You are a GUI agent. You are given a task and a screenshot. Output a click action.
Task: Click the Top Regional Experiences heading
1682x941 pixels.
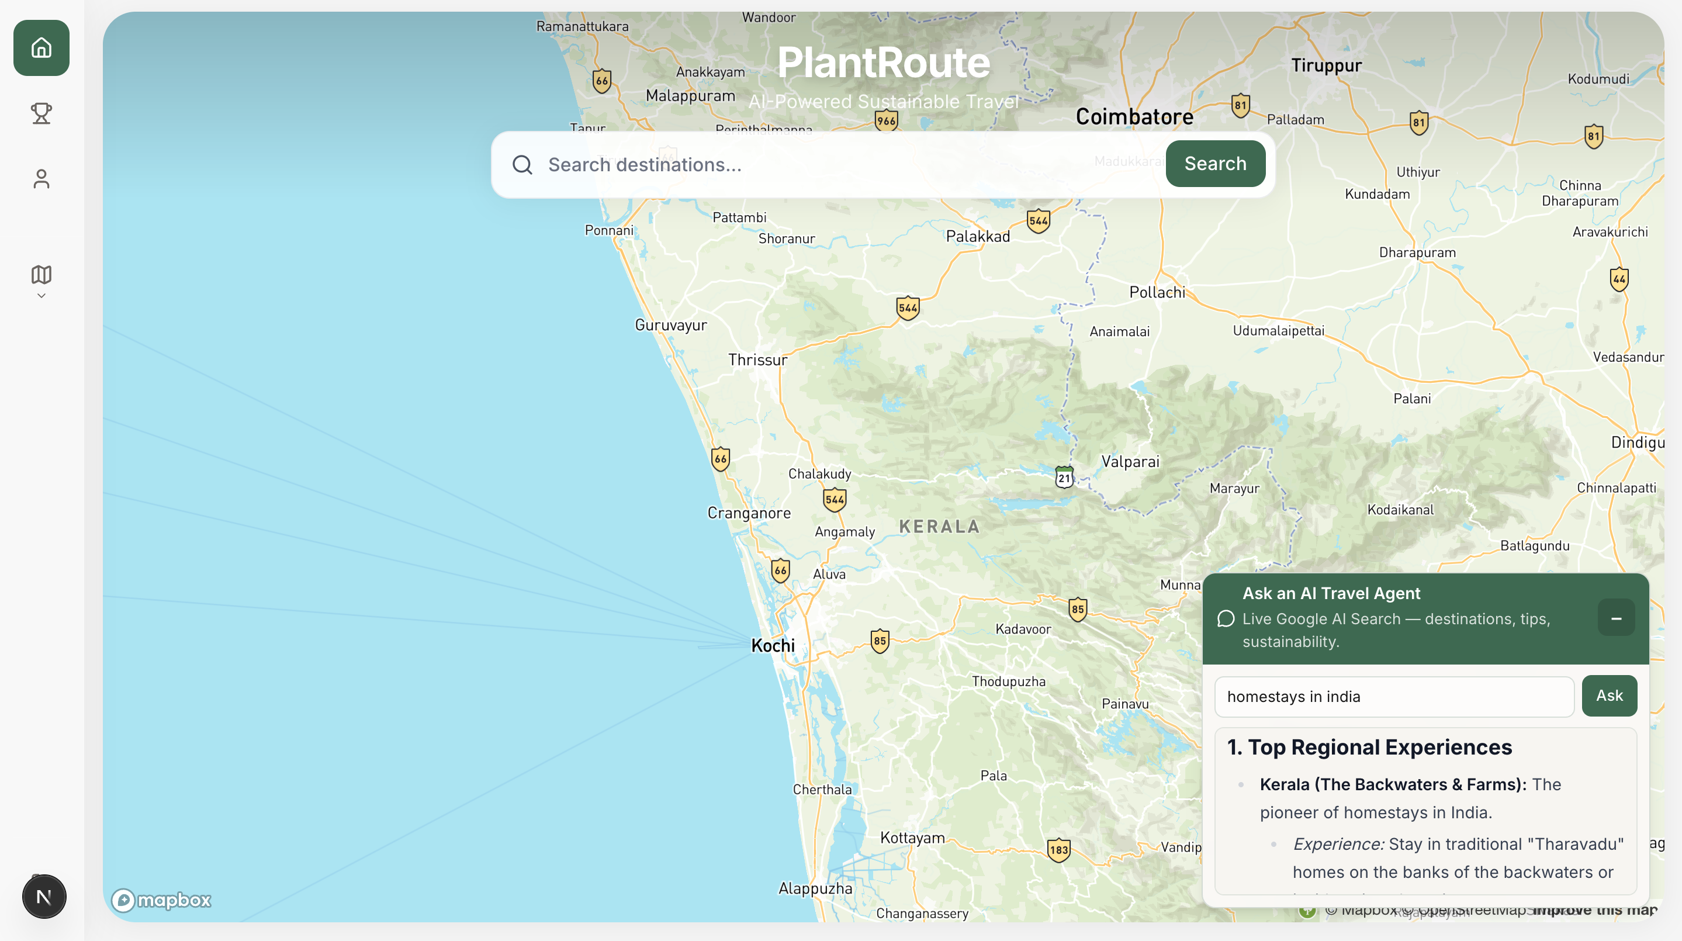(1369, 747)
